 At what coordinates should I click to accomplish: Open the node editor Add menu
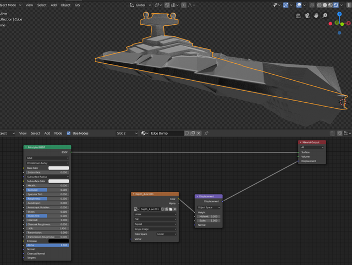(x=47, y=133)
